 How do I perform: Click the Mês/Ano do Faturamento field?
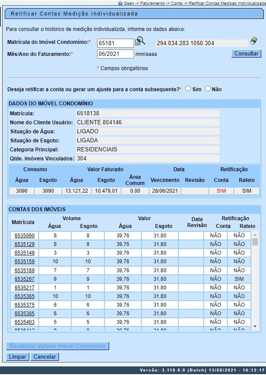point(116,54)
